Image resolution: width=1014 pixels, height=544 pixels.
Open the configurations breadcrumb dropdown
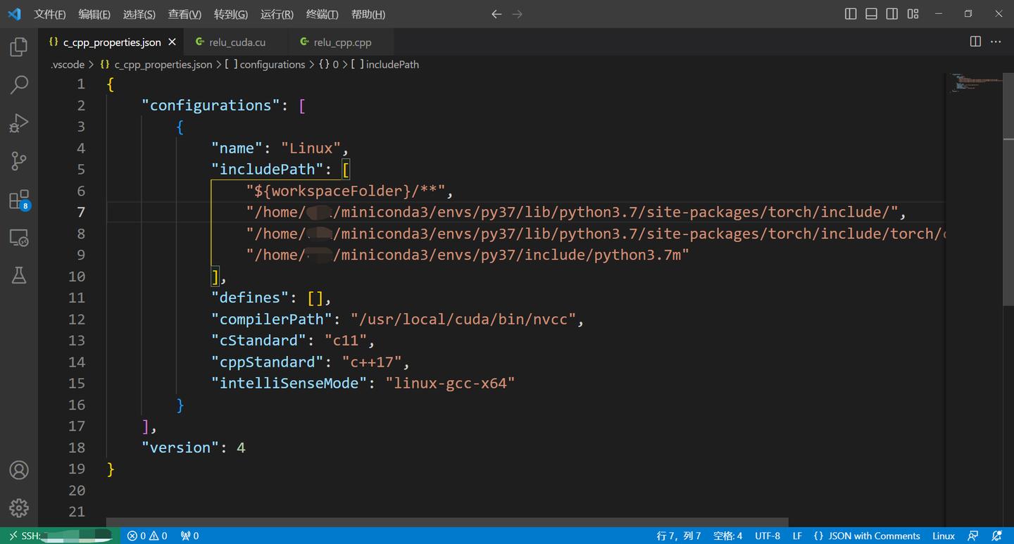[x=272, y=64]
